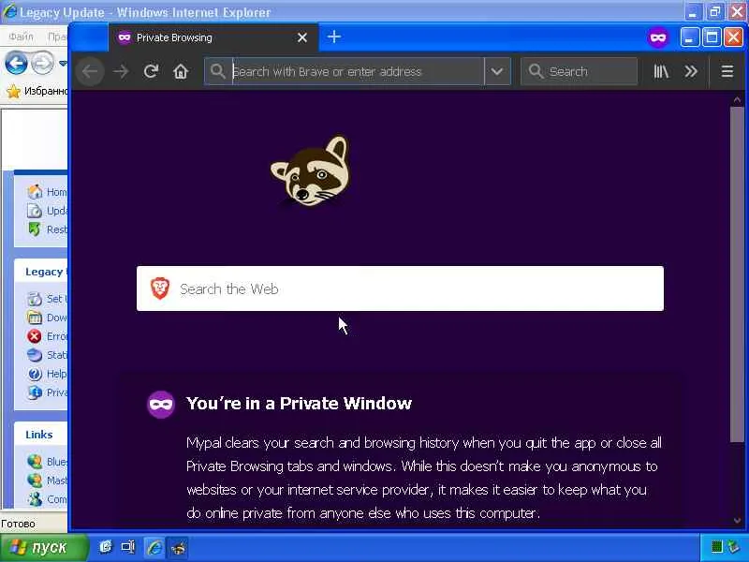Open the Stat… link in Legacy Update sidebar
749x562 pixels.
pos(48,355)
